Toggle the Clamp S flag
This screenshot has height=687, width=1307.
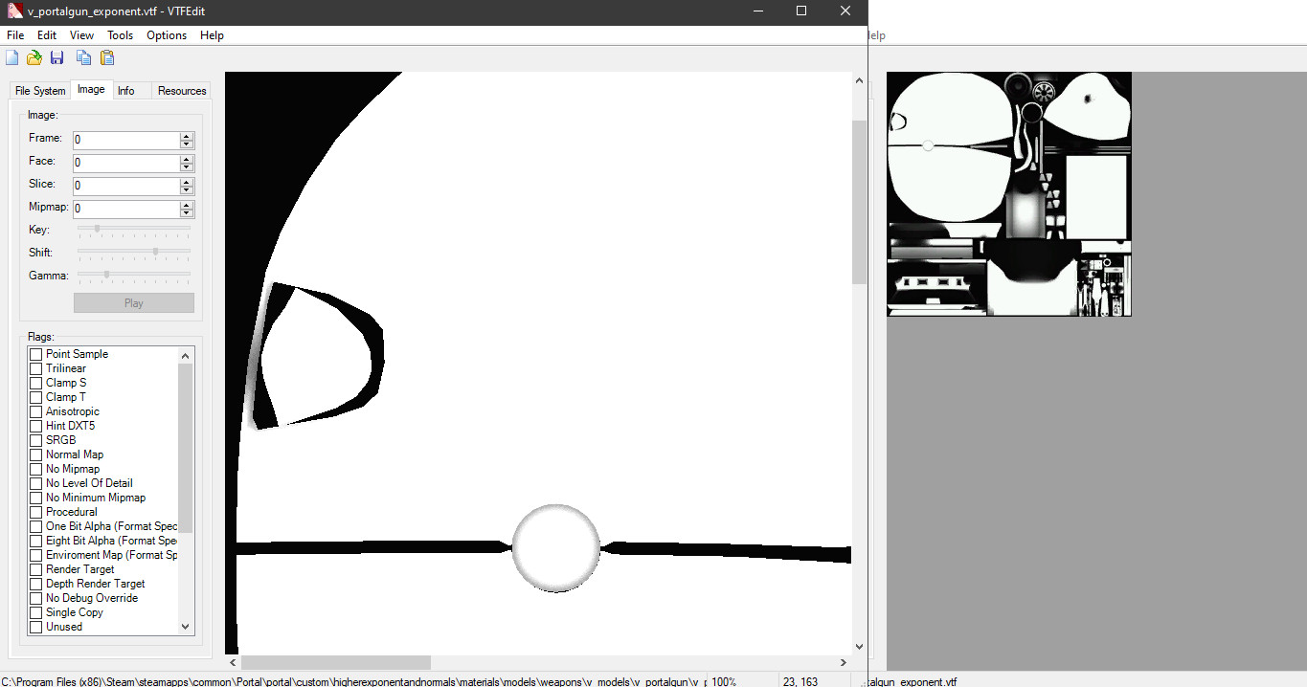pos(36,383)
